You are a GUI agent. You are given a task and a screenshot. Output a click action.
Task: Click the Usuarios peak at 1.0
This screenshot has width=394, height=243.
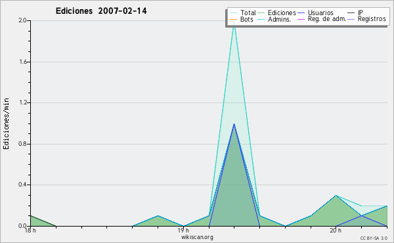[x=234, y=124]
